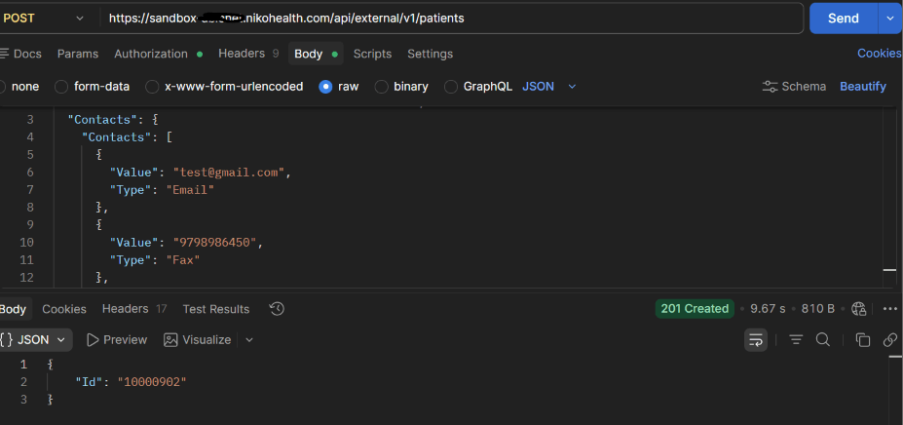Select raw body option

339,87
